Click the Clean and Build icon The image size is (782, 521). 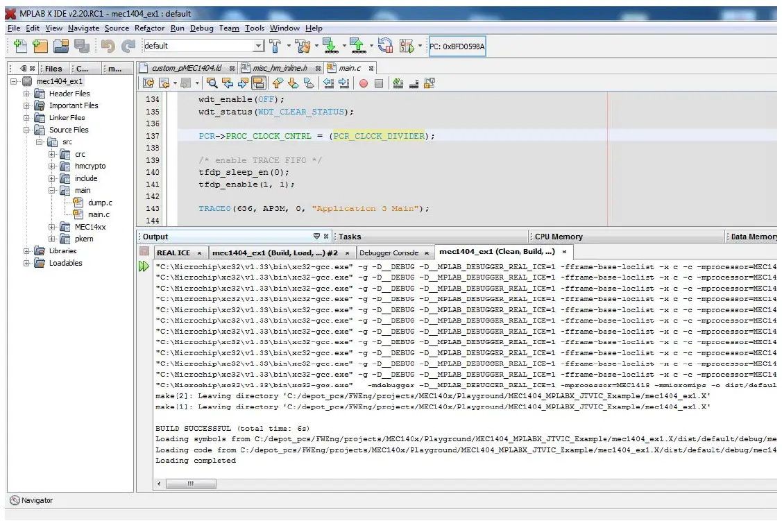point(303,46)
